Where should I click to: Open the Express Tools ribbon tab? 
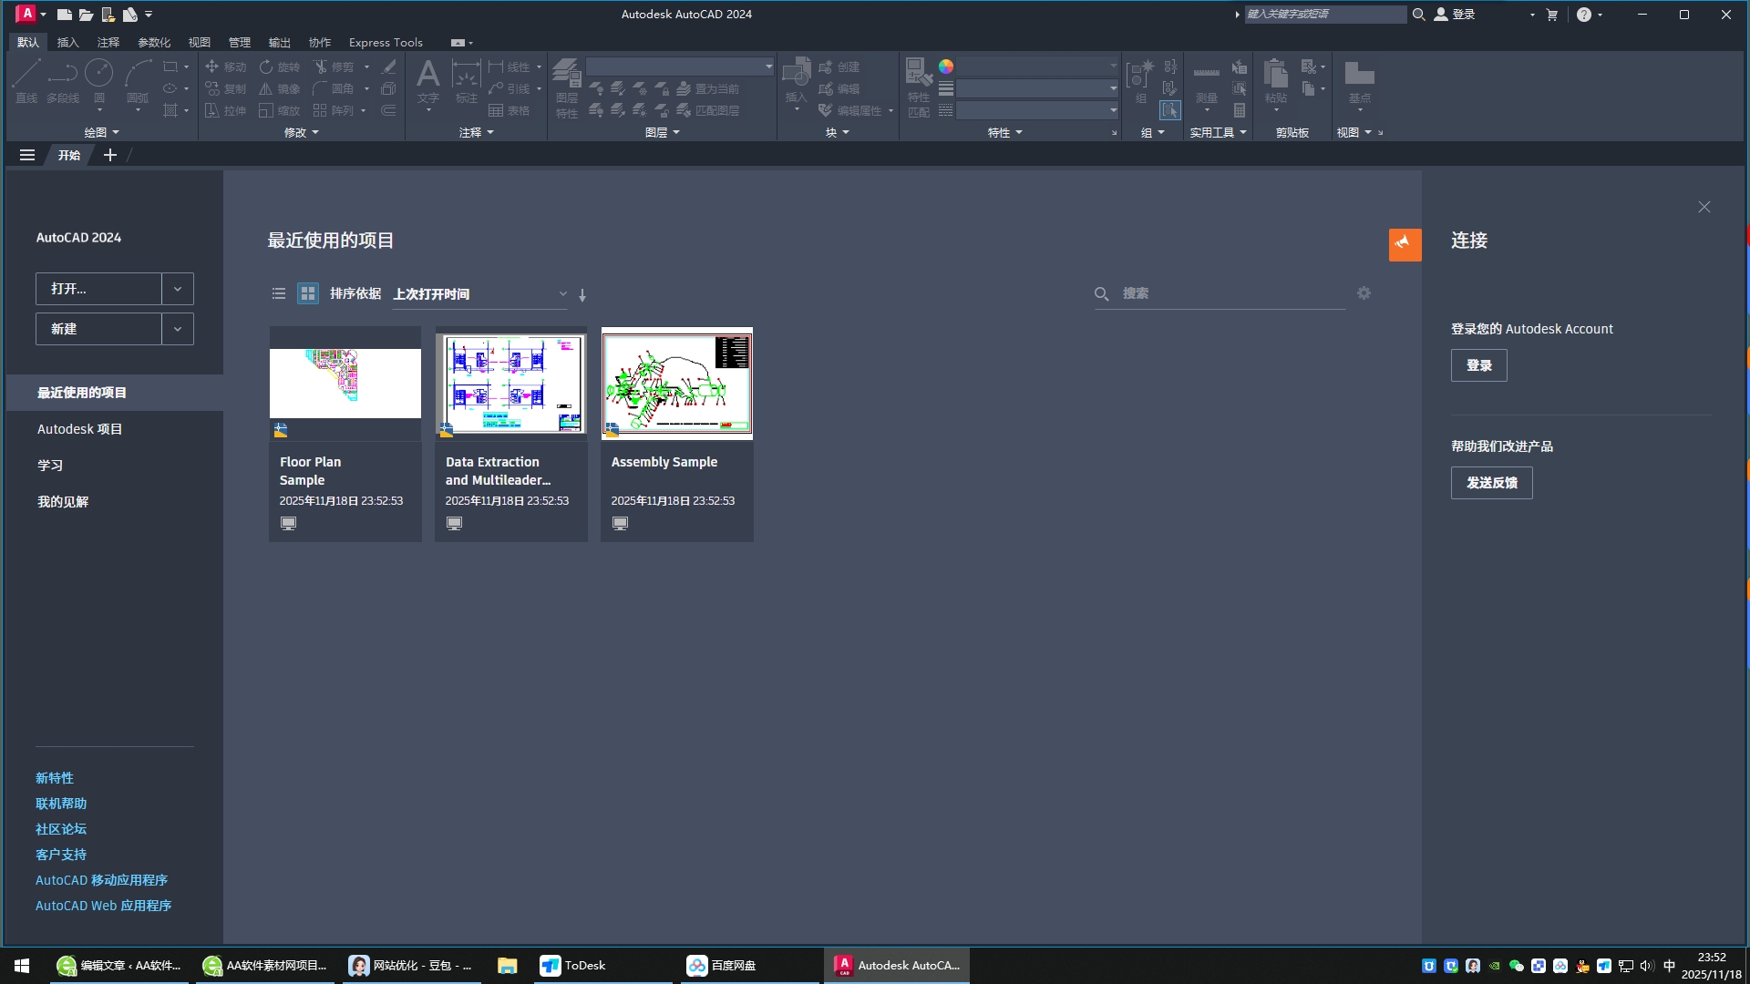point(386,42)
